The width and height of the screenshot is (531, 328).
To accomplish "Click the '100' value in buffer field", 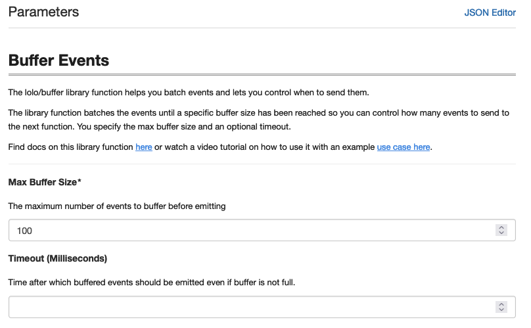I will [24, 231].
